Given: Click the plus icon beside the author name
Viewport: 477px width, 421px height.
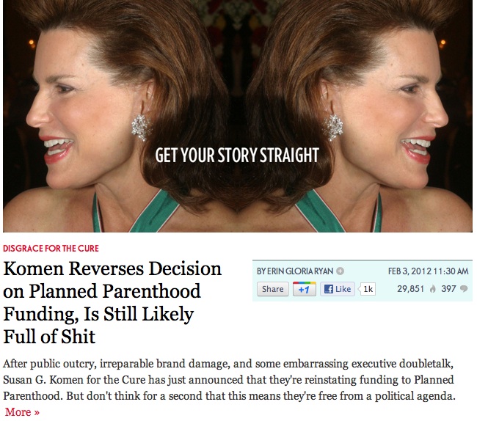Looking at the screenshot, I should (340, 271).
